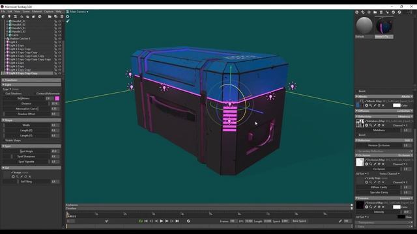This screenshot has width=417, height=234.
Task: Collapse the Shape section
Action: 31,120
